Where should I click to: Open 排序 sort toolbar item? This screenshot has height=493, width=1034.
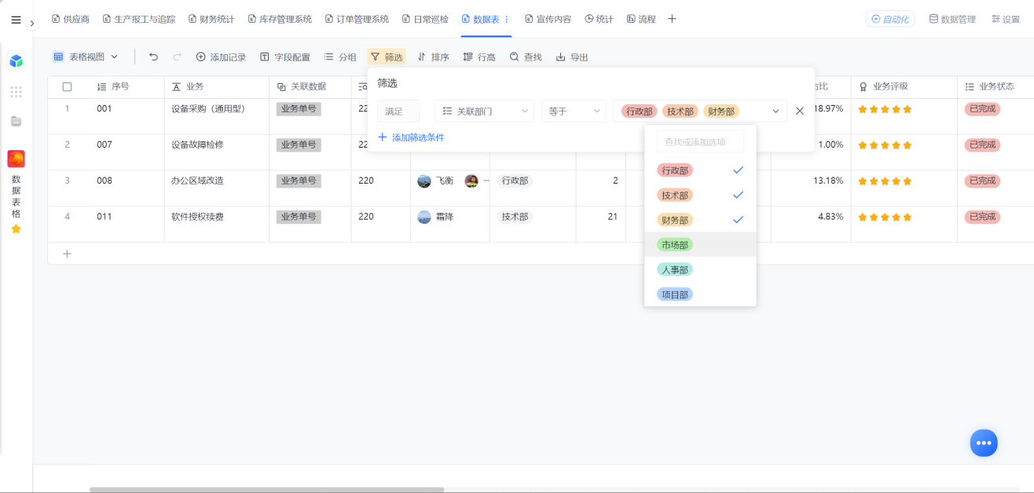click(x=433, y=57)
